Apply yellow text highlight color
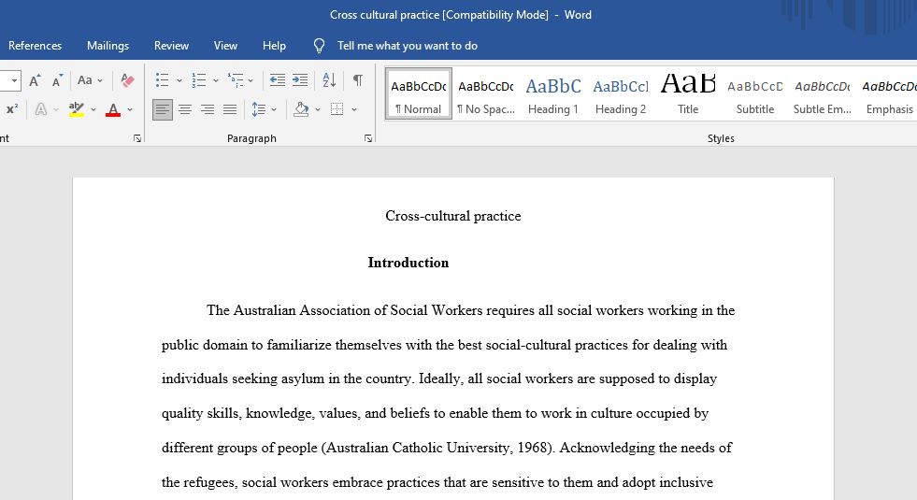The height and width of the screenshot is (500, 917). pyautogui.click(x=77, y=108)
